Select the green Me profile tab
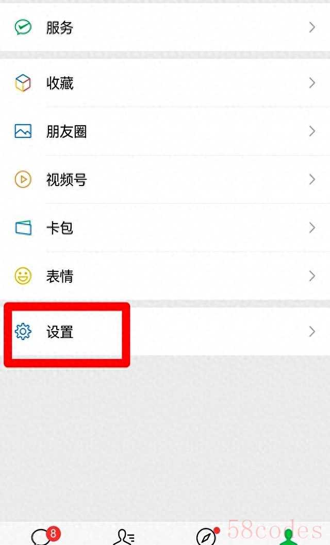330x545 pixels. tap(289, 537)
